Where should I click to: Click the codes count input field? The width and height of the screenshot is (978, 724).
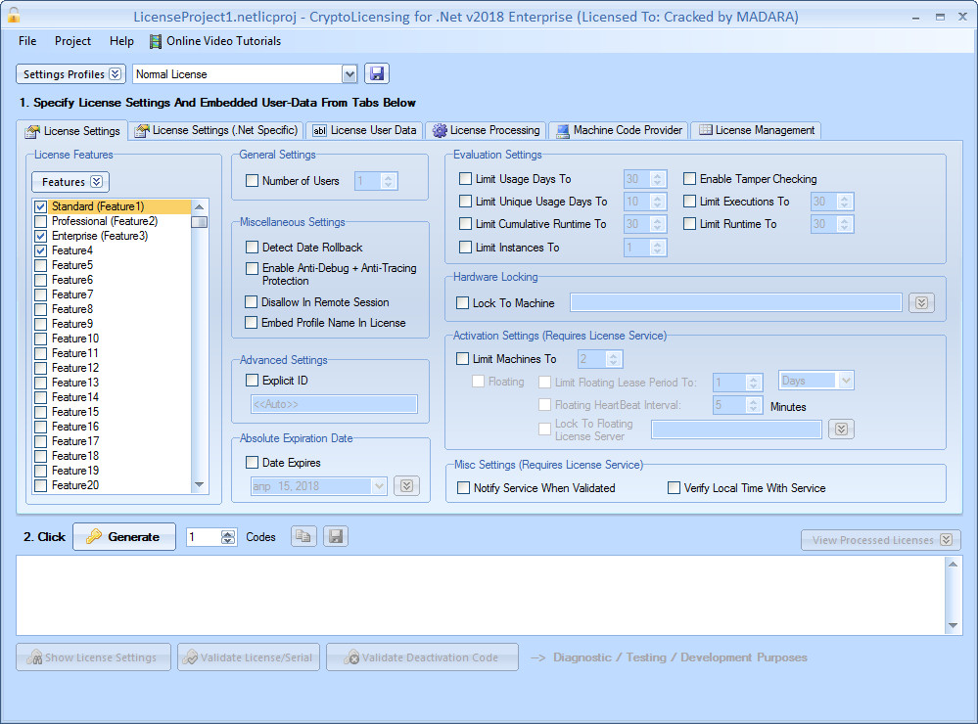click(x=204, y=537)
